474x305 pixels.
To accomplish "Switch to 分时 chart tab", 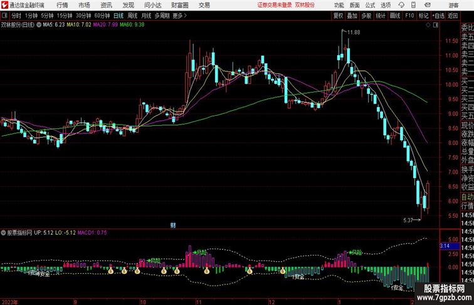I will (x=16, y=16).
